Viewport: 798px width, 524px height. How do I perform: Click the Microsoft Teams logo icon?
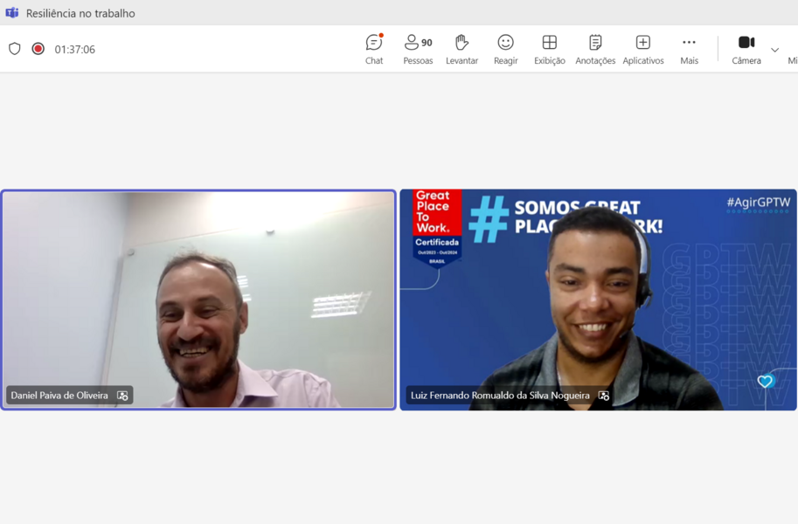click(12, 13)
